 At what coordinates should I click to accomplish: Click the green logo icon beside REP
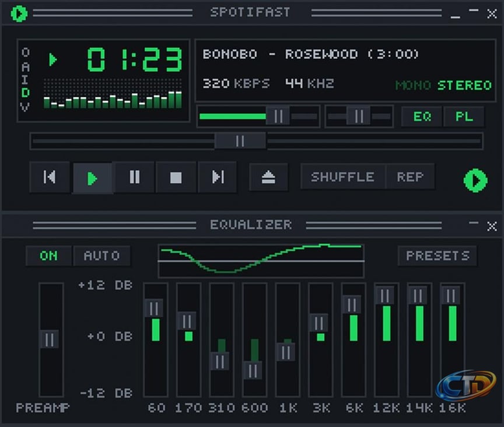click(475, 180)
